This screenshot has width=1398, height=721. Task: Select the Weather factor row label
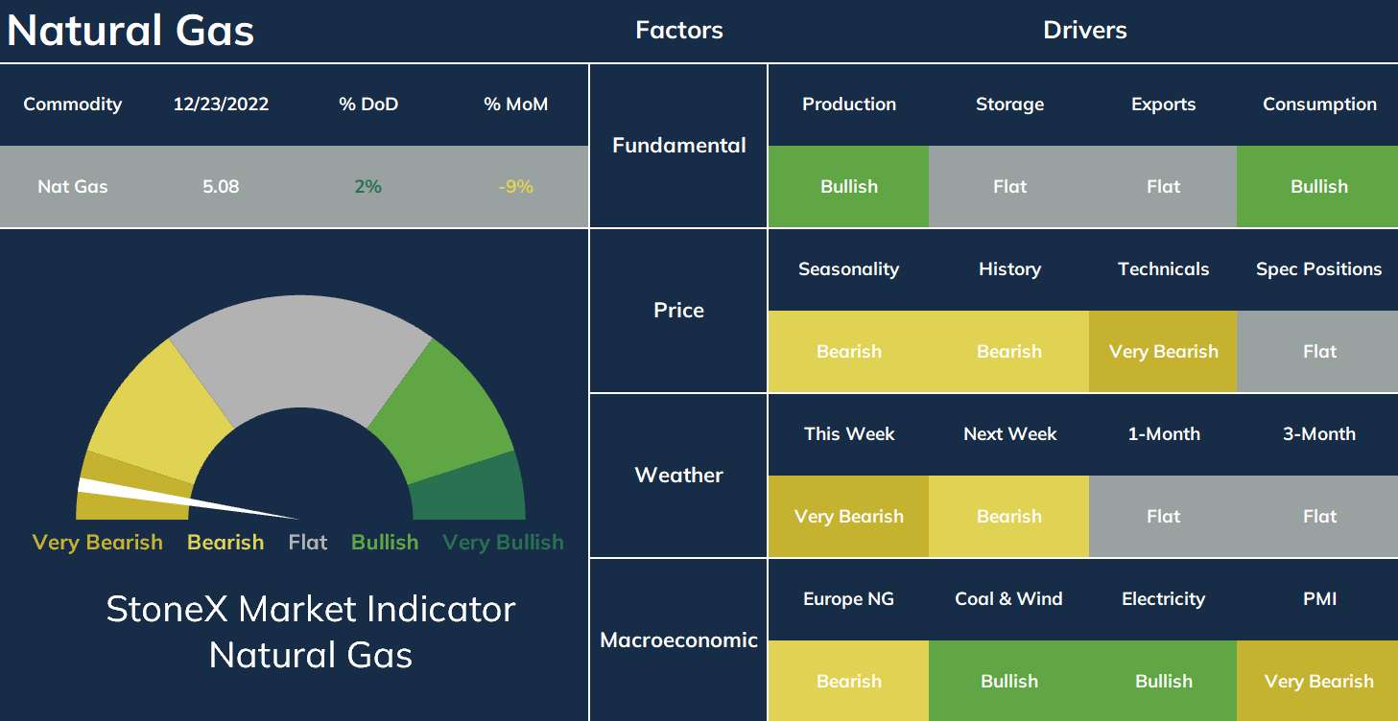[x=678, y=475]
